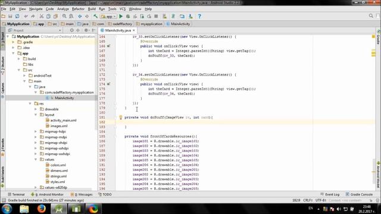This screenshot has width=381, height=214.
Task: Click Scroll from Source target icon
Action: (71, 30)
